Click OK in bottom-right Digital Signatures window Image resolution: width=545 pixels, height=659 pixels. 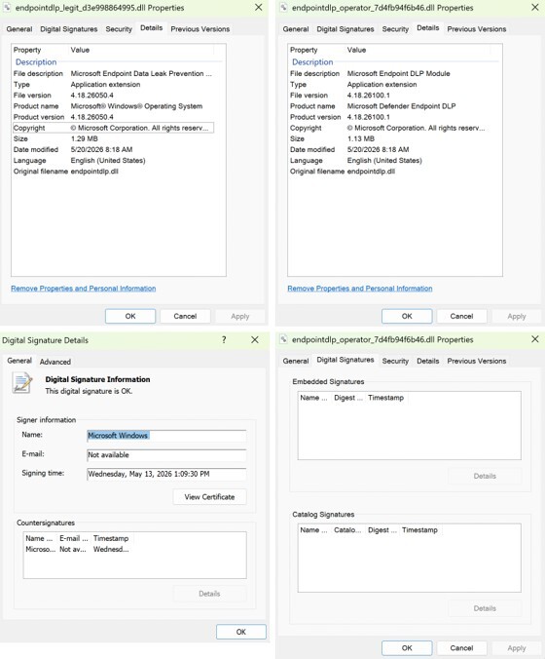407,648
